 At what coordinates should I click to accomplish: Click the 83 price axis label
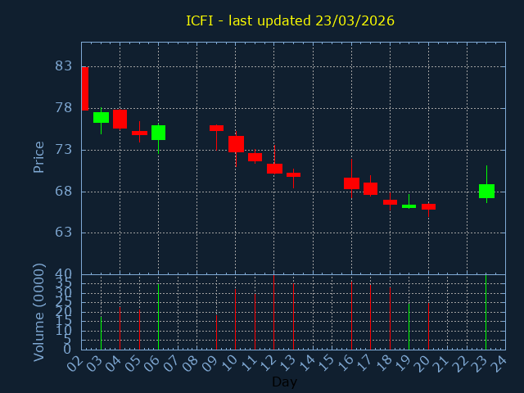[x=64, y=66]
